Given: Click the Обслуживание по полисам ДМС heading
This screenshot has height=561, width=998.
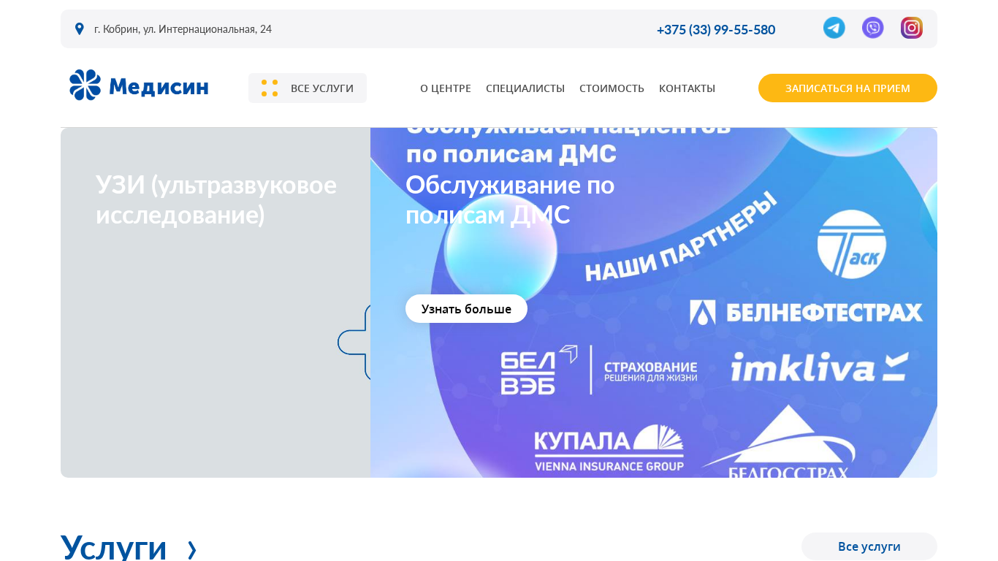Looking at the screenshot, I should [x=510, y=199].
